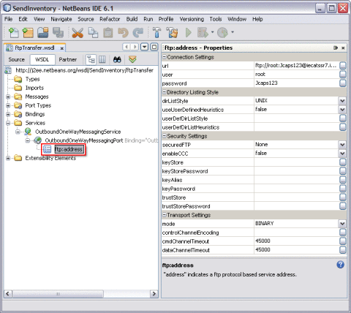
Task: Open editor button for keyStore property
Action: [342, 162]
